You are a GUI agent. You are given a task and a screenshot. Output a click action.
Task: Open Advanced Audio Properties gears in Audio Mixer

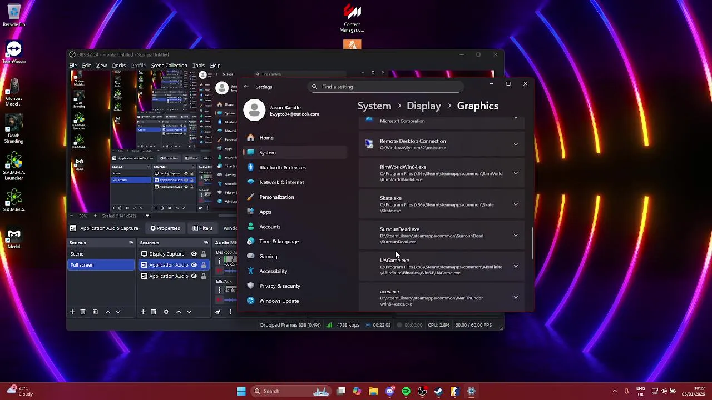pyautogui.click(x=218, y=312)
